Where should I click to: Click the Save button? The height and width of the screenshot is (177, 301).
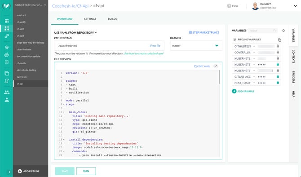click(x=65, y=171)
